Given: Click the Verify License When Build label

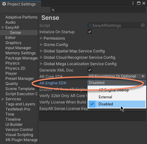Looking at the screenshot, I should 63,102.
